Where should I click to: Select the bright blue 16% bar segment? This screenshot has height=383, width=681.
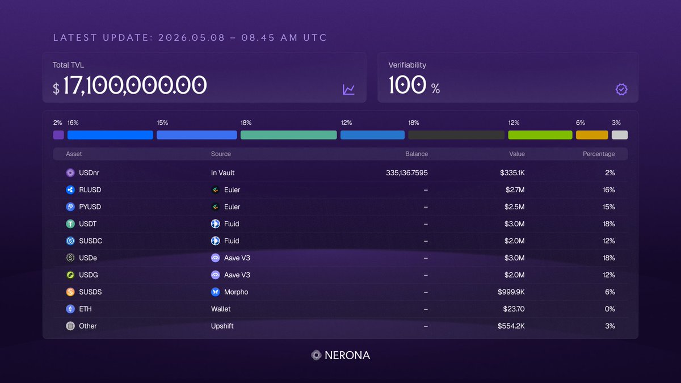coord(110,135)
